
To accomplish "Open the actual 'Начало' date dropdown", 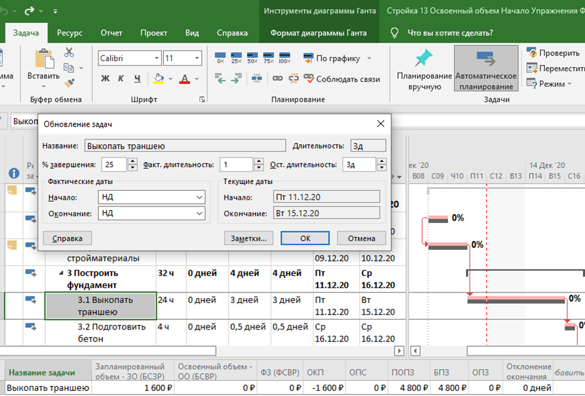I will point(199,197).
